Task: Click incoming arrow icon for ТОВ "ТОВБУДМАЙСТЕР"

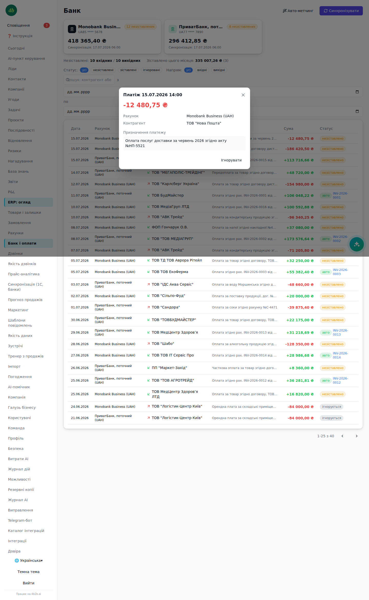Action: click(149, 320)
